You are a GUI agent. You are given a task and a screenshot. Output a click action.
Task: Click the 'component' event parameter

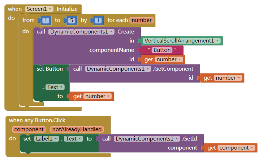pos(29,129)
